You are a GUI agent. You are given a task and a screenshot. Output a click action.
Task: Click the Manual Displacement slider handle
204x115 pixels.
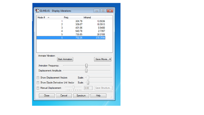tap(73, 87)
